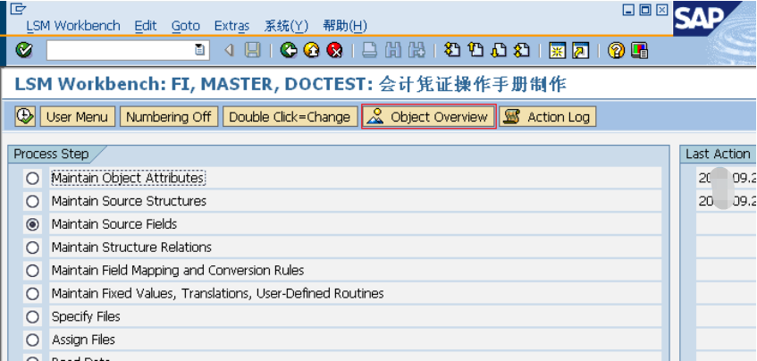Select the Maintain Object Attributes radio button
757x361 pixels.
coord(32,178)
